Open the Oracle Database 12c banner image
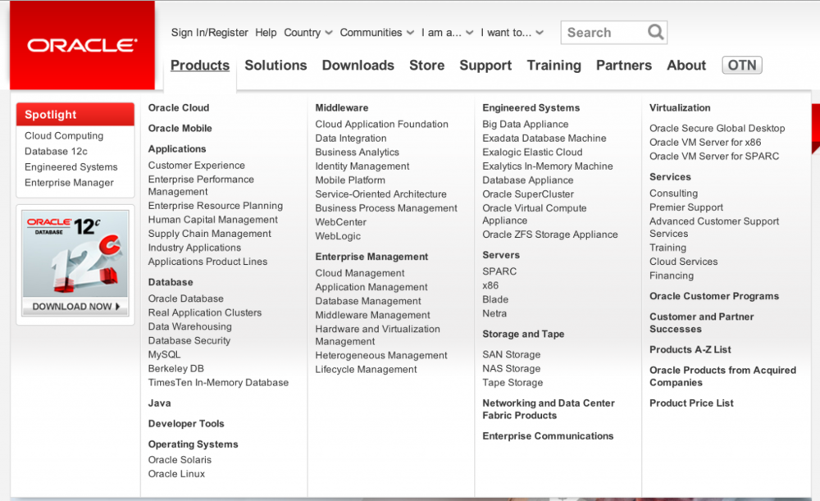This screenshot has height=501, width=820. (75, 253)
